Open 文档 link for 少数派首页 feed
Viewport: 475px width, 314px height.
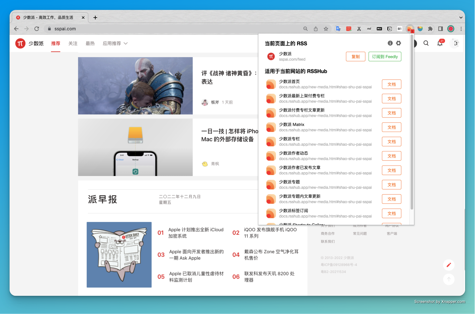(391, 84)
